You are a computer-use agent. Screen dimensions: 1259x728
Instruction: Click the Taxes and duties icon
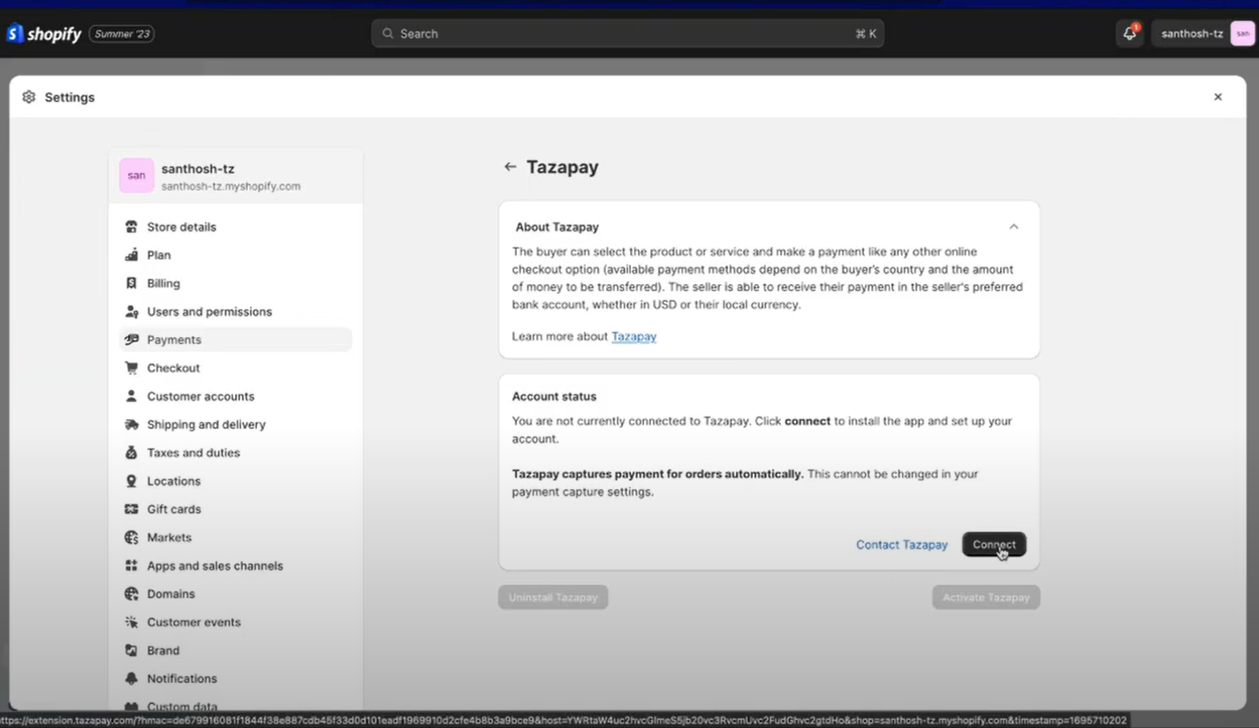(x=132, y=453)
